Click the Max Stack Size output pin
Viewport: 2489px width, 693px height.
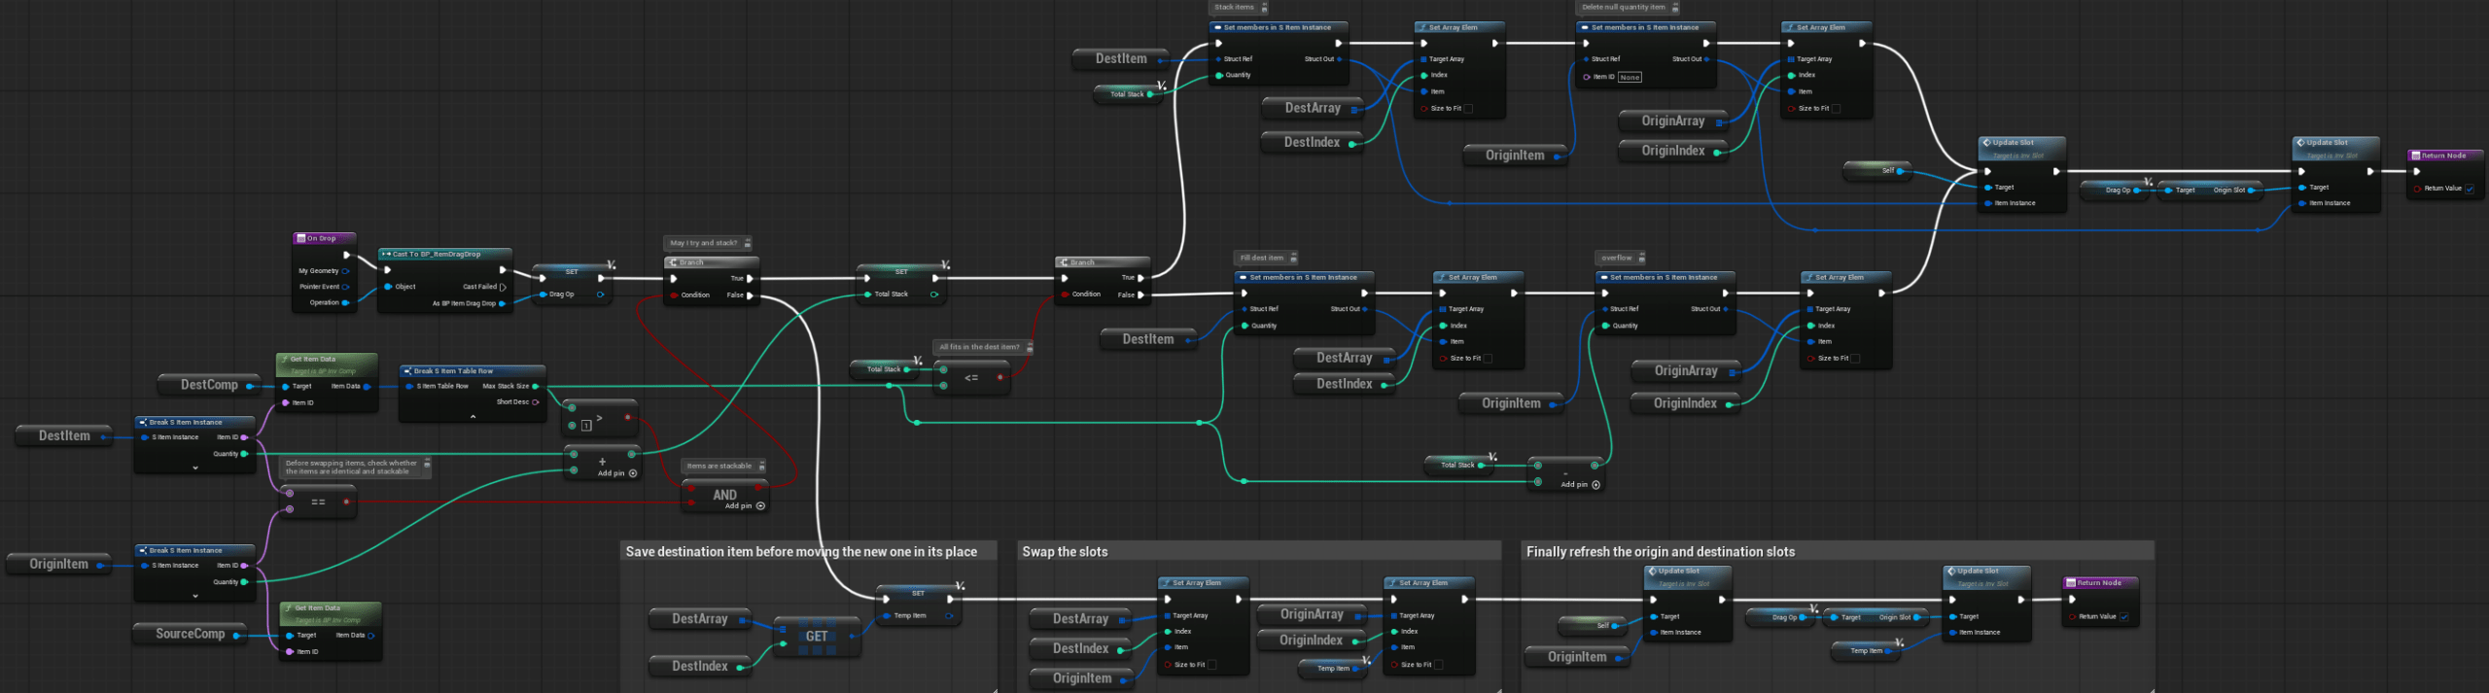pyautogui.click(x=535, y=386)
